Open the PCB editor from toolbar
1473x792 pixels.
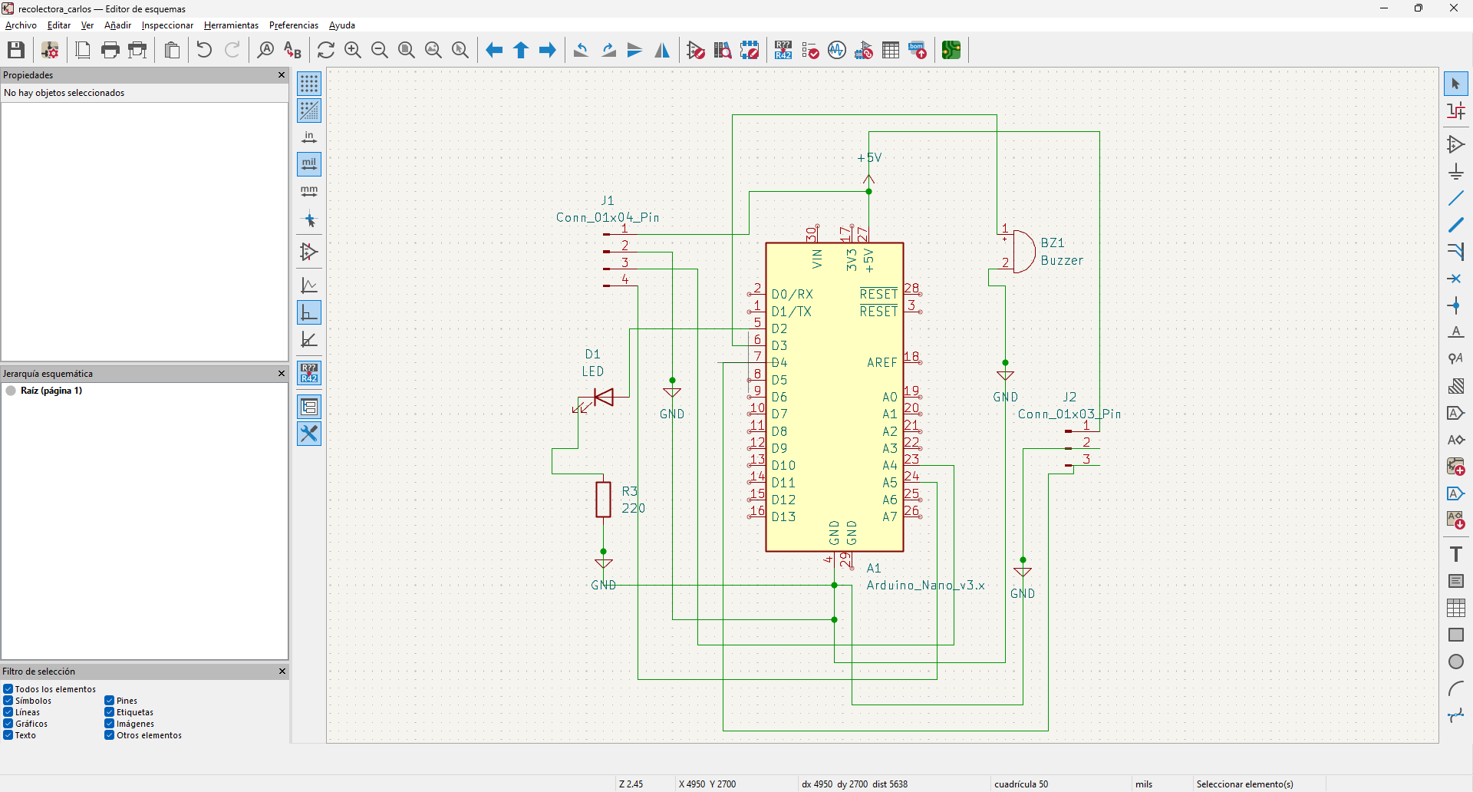(951, 51)
